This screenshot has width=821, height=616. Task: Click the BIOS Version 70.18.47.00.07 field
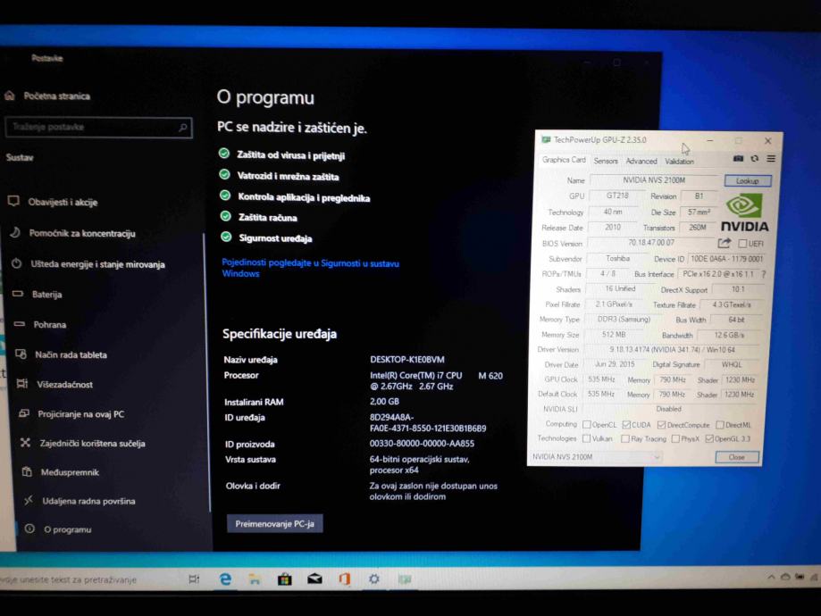pyautogui.click(x=651, y=243)
